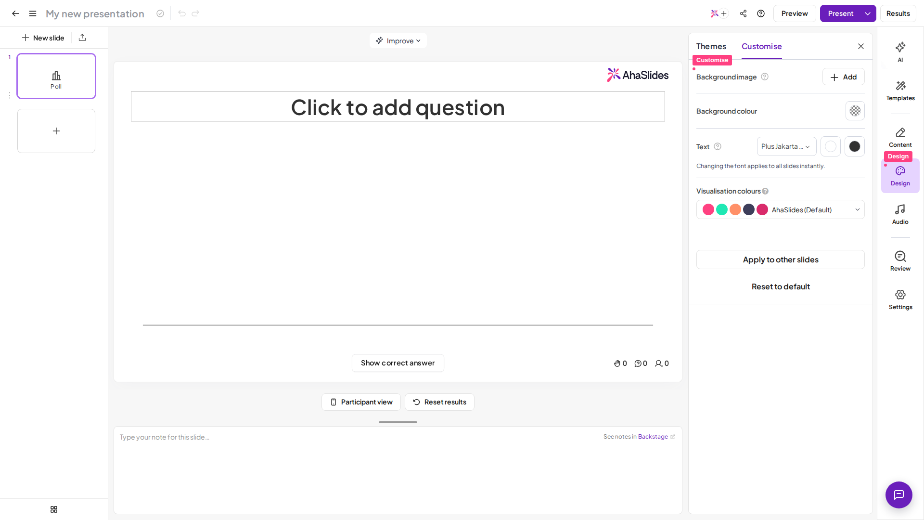Open the chat support bubble
This screenshot has height=520, width=924.
[x=899, y=494]
